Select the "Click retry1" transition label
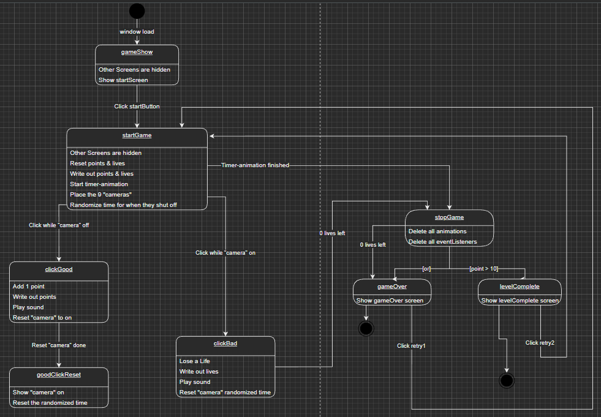Screen dimensions: 601x417 411,346
